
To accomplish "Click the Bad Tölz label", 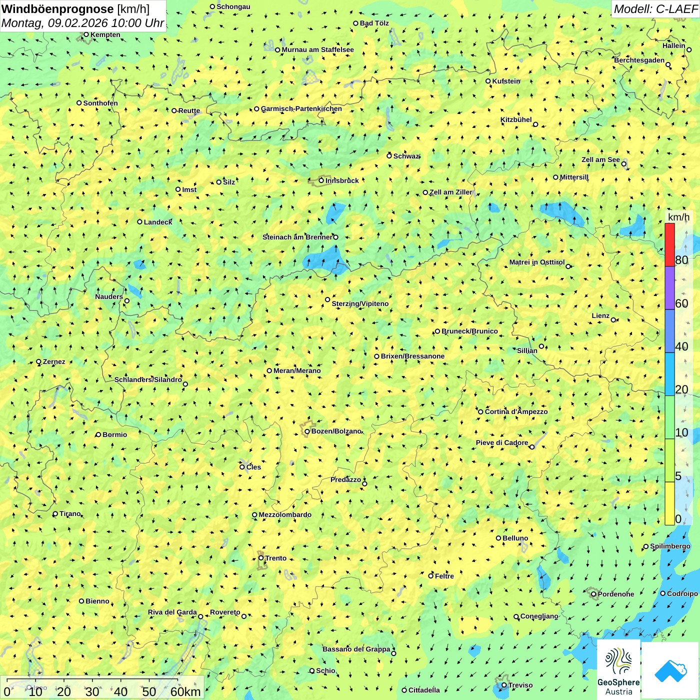I will 374,23.
